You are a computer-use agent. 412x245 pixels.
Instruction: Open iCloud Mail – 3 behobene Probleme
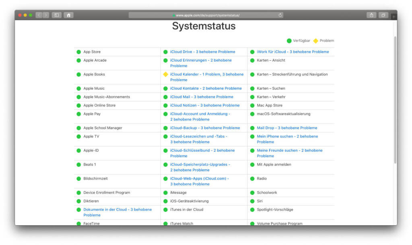(x=202, y=97)
